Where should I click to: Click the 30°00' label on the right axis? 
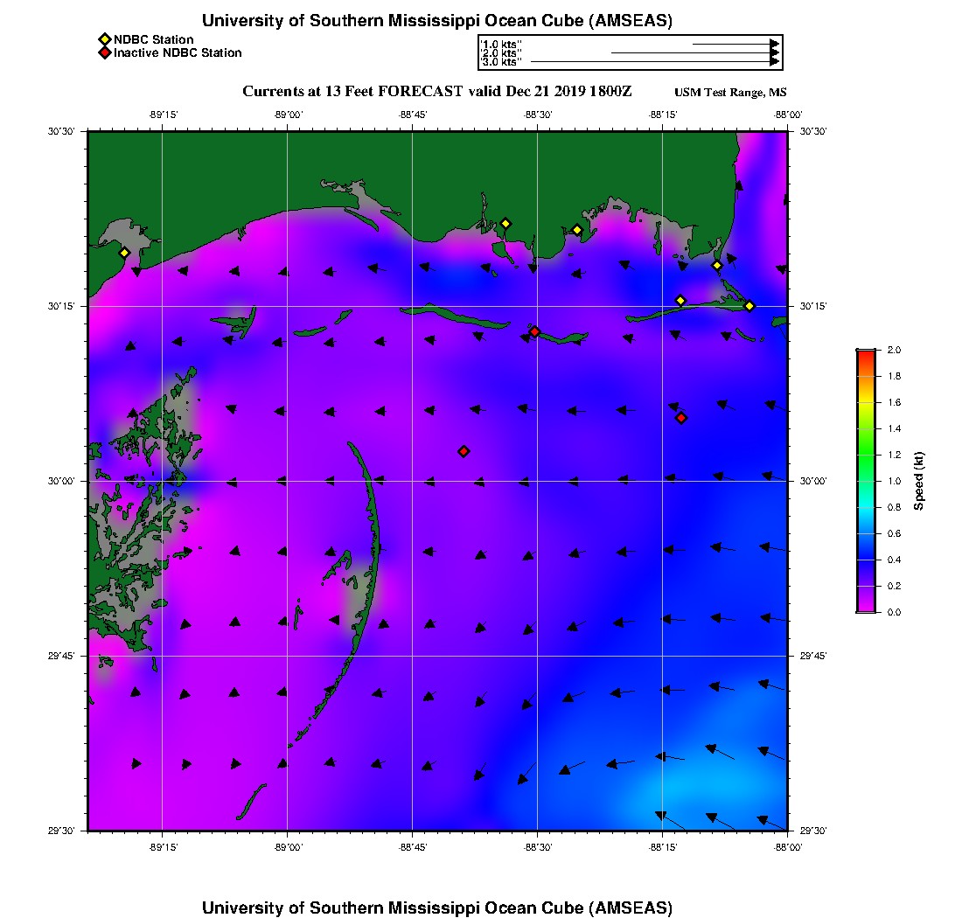(x=813, y=482)
